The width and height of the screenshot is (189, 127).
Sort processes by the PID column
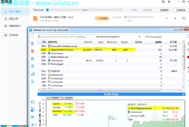click(44, 42)
